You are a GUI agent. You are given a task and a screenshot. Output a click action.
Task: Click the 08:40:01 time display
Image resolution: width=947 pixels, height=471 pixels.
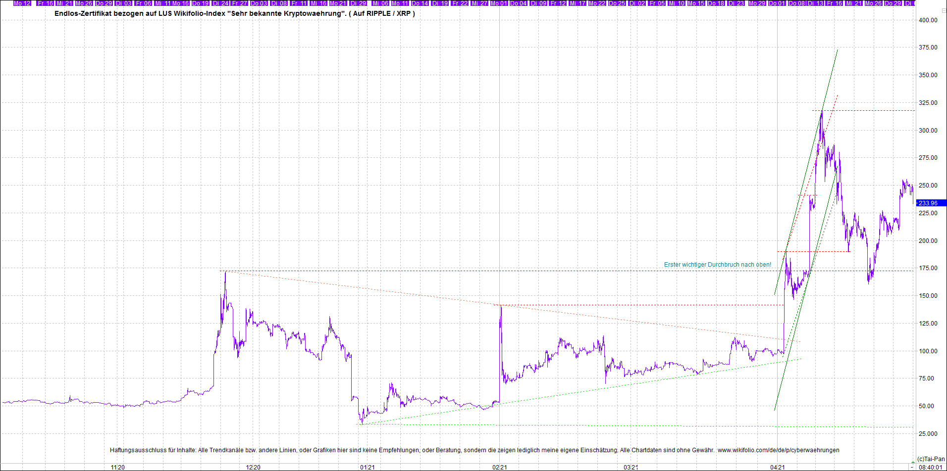click(930, 467)
